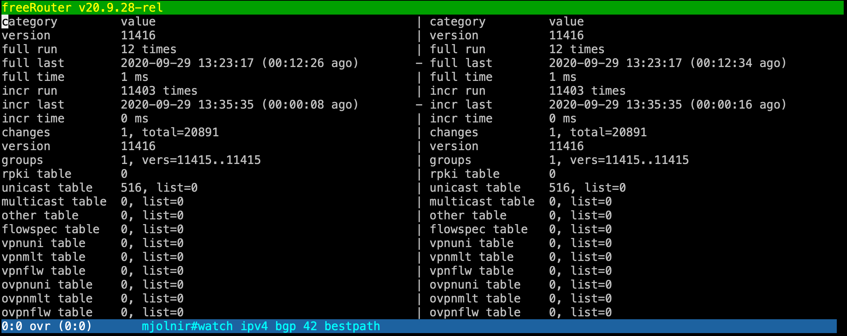Click 'multicast table' label in the right pane
The height and width of the screenshot is (336, 847).
(482, 202)
